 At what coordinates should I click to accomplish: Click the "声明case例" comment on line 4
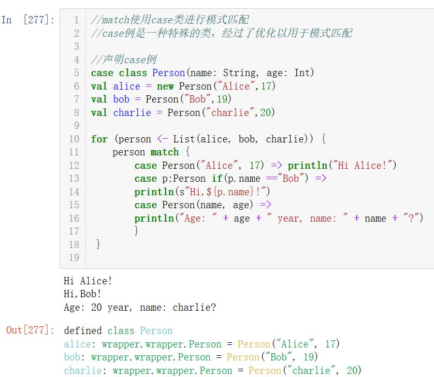124,60
